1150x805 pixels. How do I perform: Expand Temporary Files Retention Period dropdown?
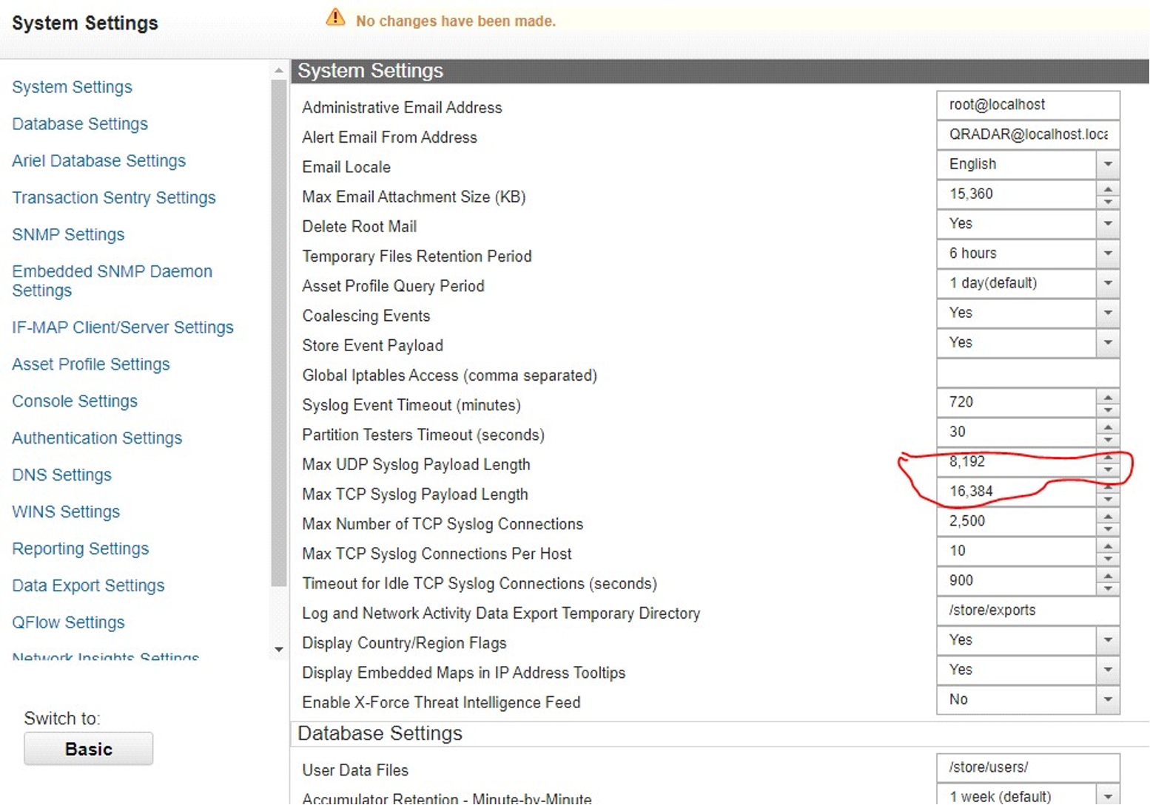coord(1108,254)
